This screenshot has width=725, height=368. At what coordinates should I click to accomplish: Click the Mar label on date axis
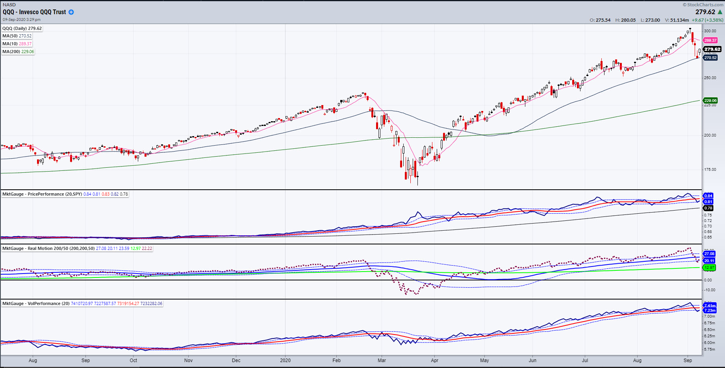pyautogui.click(x=382, y=360)
